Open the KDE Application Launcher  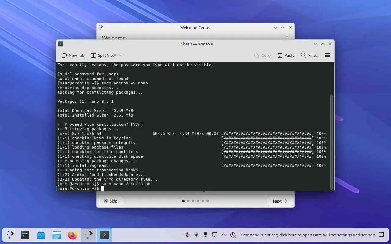click(10, 235)
